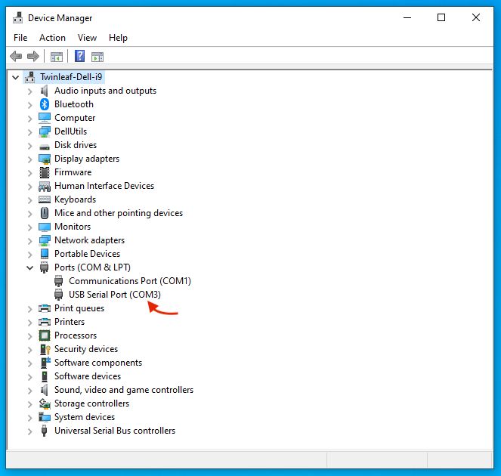Expand the Print queues category
Screen dimensions: 501x476
(x=29, y=309)
